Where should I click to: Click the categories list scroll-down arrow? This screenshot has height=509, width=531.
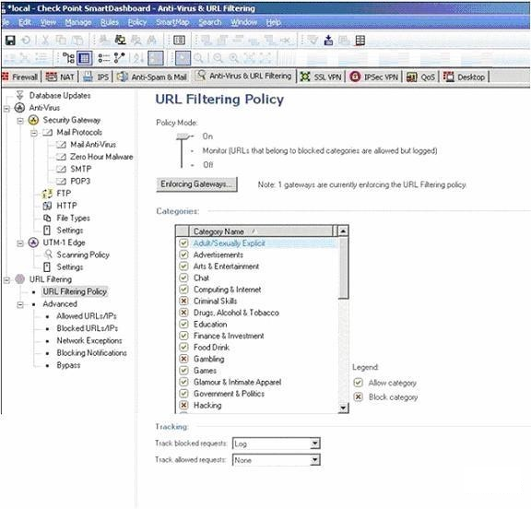pyautogui.click(x=343, y=408)
